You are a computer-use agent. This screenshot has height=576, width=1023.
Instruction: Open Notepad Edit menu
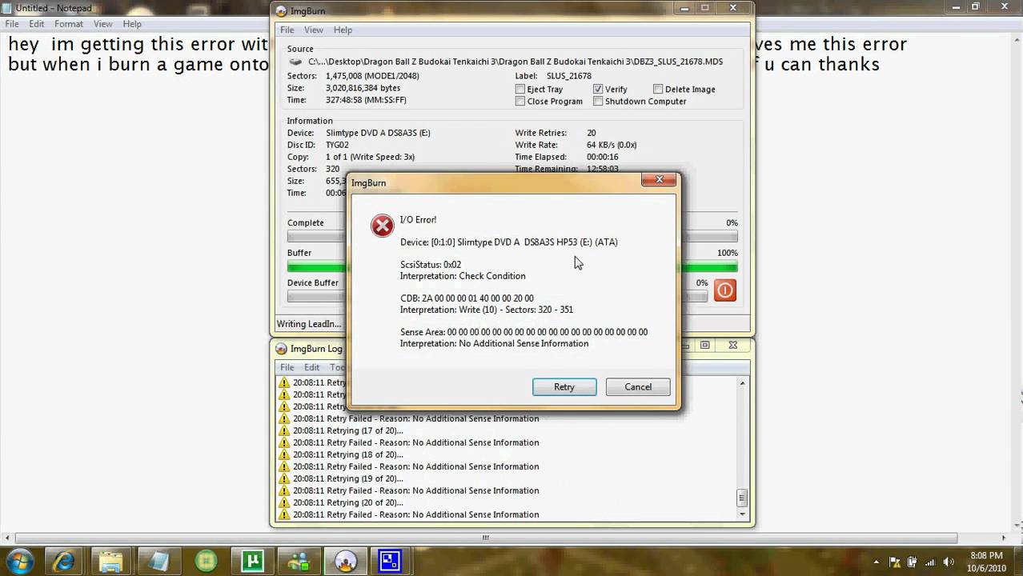[x=37, y=24]
